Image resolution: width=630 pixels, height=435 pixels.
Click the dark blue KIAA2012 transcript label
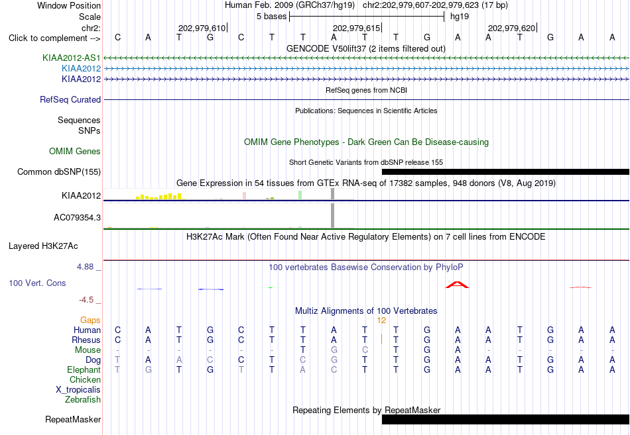point(81,79)
